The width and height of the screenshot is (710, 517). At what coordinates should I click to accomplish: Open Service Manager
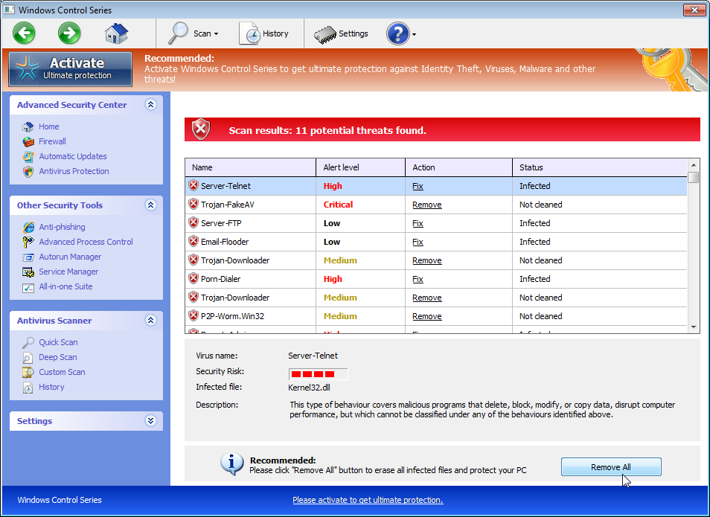pos(68,272)
